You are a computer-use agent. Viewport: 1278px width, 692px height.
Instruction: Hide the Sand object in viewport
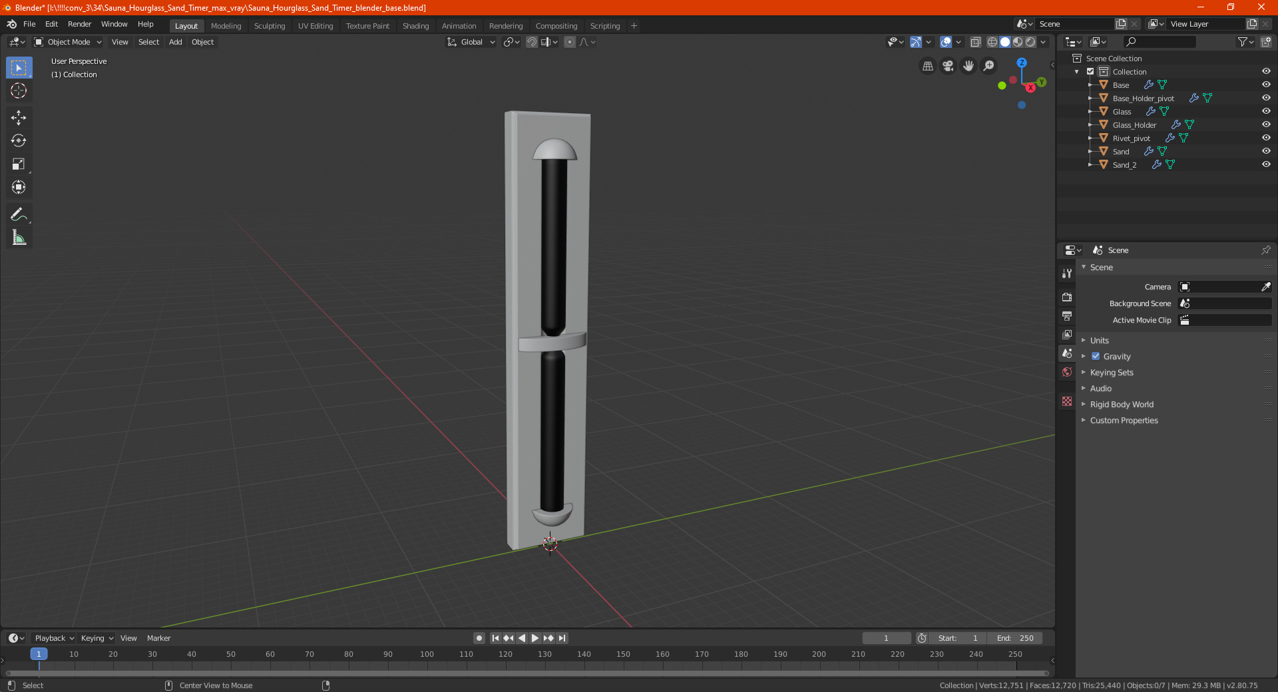click(1266, 151)
